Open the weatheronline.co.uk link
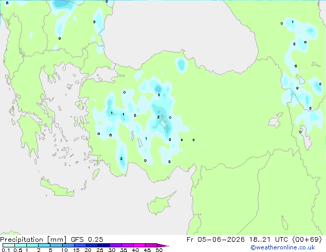Viewport: 326px width, 252px height. 283,247
